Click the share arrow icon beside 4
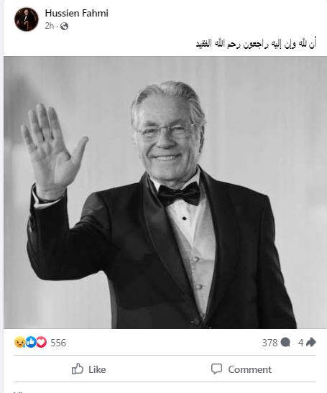 click(311, 342)
